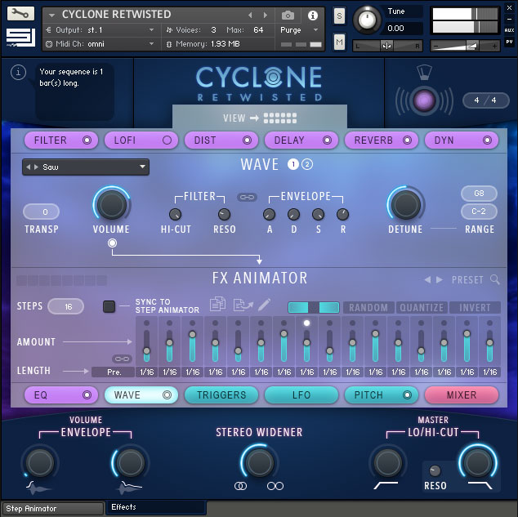518x517 pixels.
Task: Click the glowing purple orb
Action: 424,101
